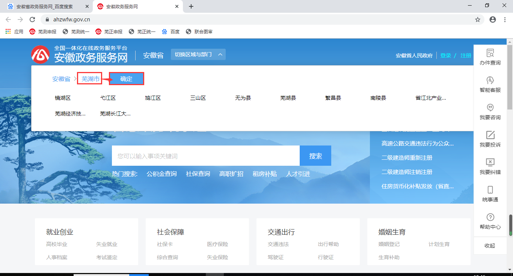Screen dimensions: 513x276
Task: Collapse the sidebar with 收起
Action: tap(490, 246)
